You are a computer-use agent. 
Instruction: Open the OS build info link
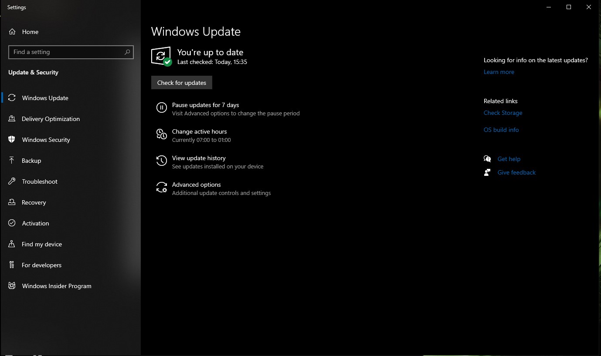pyautogui.click(x=501, y=130)
